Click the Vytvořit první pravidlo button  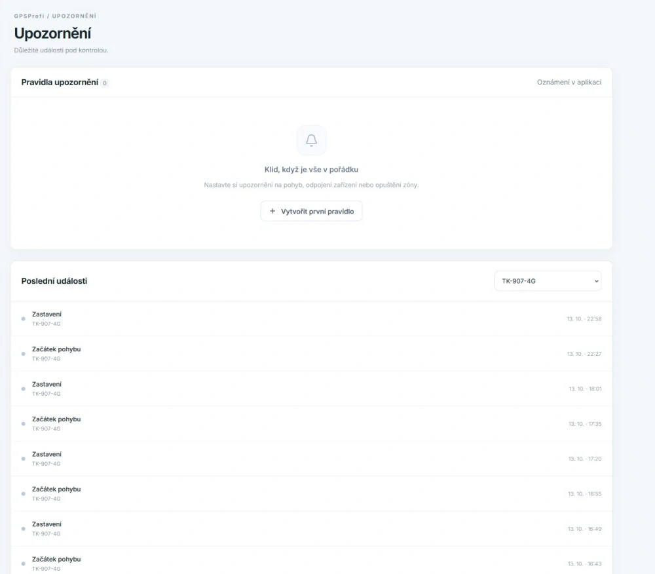311,212
